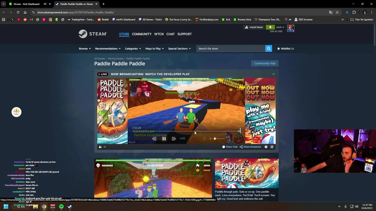Seek on the broadcast timeline bar
Image resolution: width=376 pixels, height=211 pixels.
[x=186, y=131]
